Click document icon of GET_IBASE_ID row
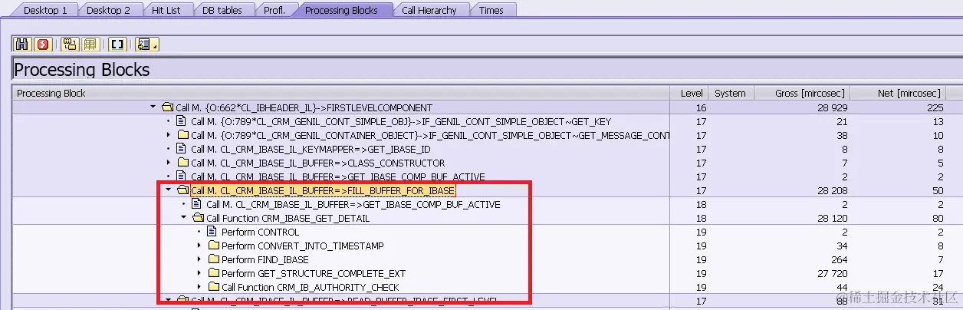963x310 pixels. point(182,149)
